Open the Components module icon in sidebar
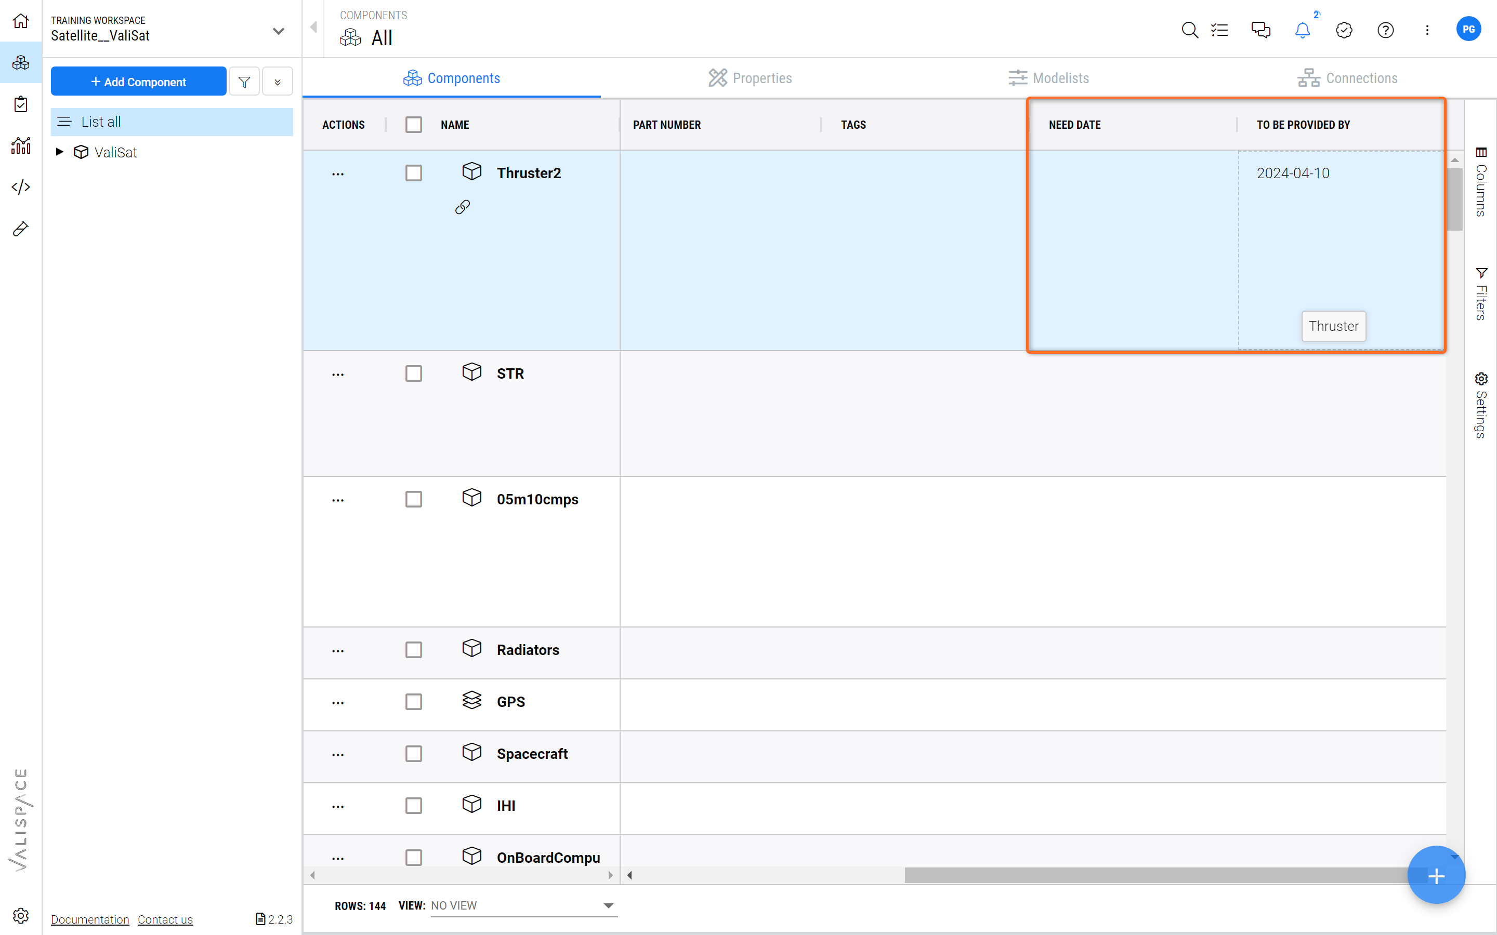This screenshot has height=935, width=1497. point(21,62)
